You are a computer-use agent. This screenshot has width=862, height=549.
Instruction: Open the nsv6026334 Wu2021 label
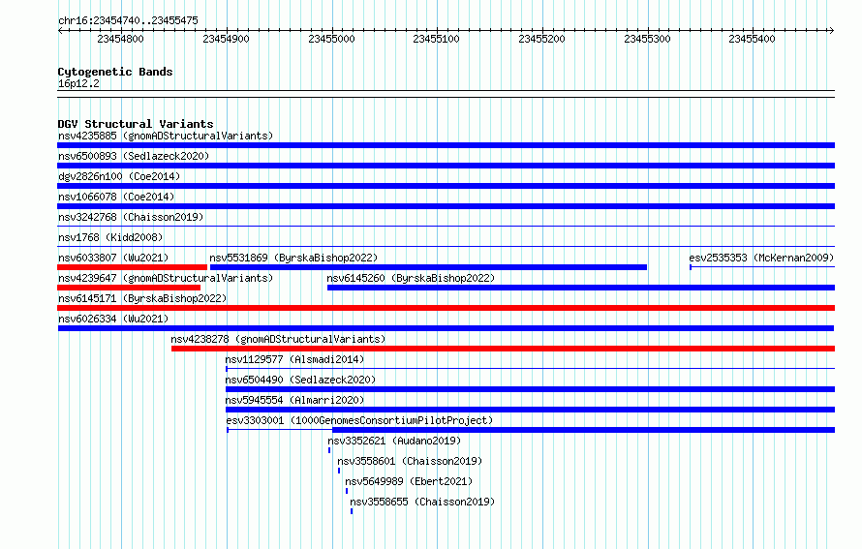point(113,319)
